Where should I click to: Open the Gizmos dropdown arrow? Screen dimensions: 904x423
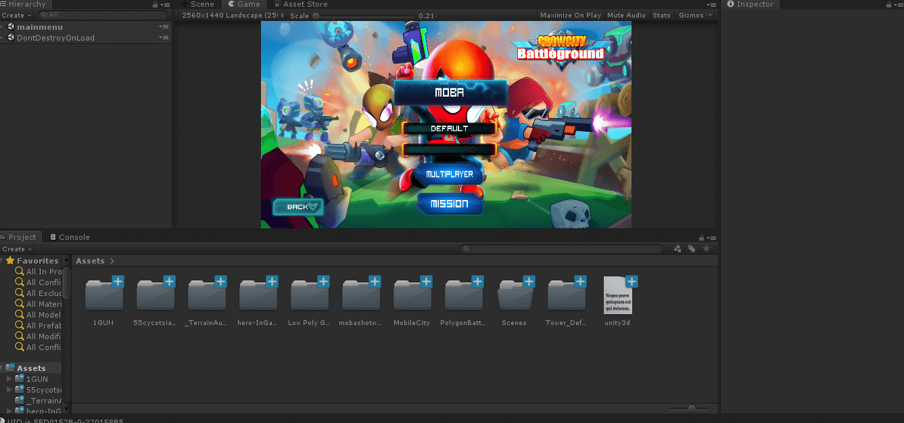(x=710, y=16)
